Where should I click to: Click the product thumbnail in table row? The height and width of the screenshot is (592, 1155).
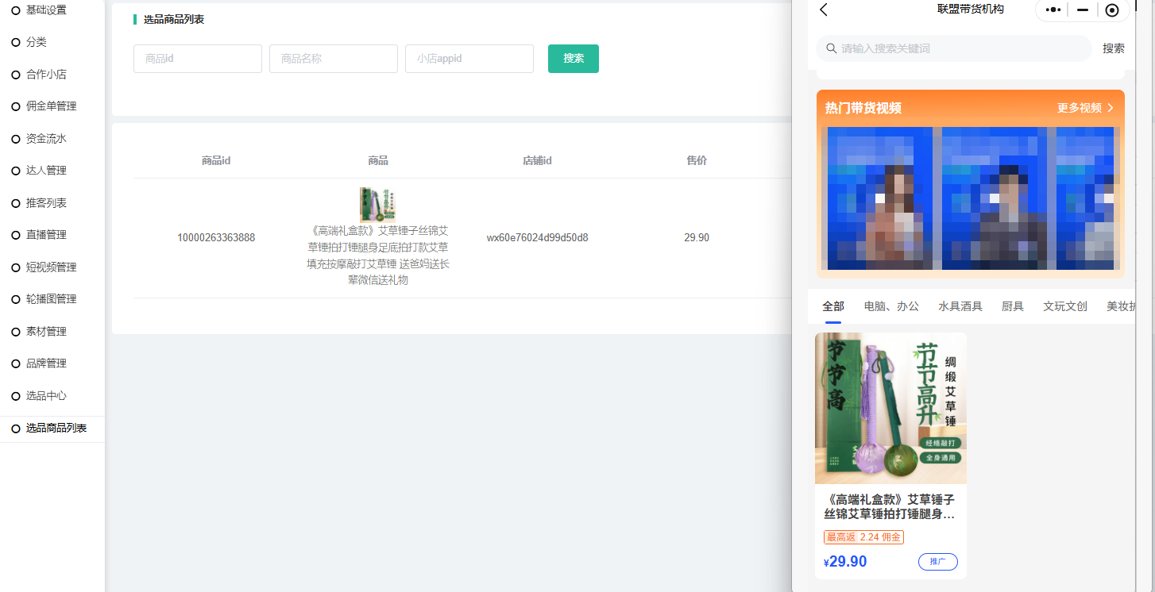pyautogui.click(x=377, y=204)
